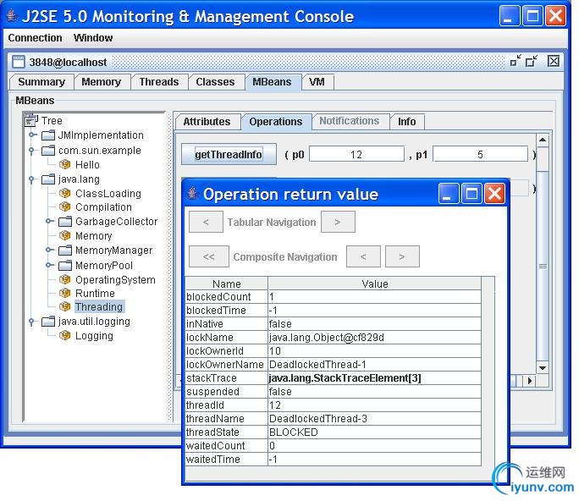This screenshot has width=579, height=501.
Task: Click the horizontal scroll right arrow
Action: [530, 381]
